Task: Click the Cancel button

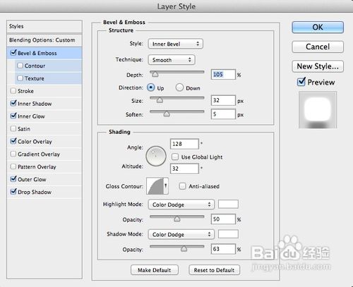Action: (x=318, y=47)
